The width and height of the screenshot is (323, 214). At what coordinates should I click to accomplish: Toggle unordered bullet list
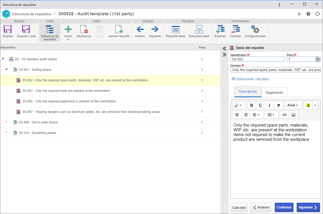point(237,115)
